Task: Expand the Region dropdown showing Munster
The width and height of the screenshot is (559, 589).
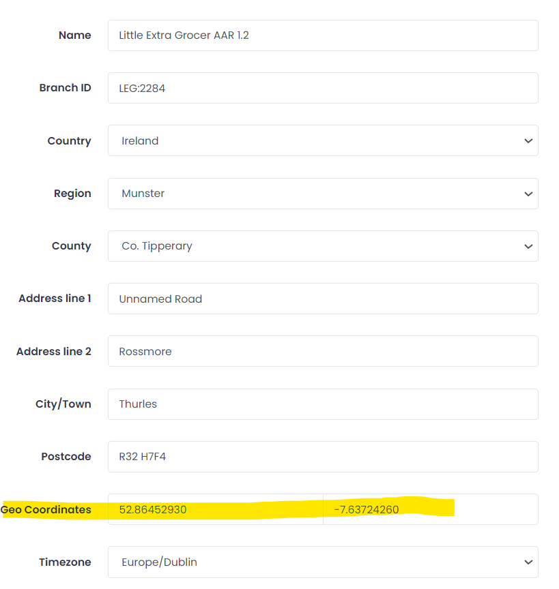Action: coord(322,194)
